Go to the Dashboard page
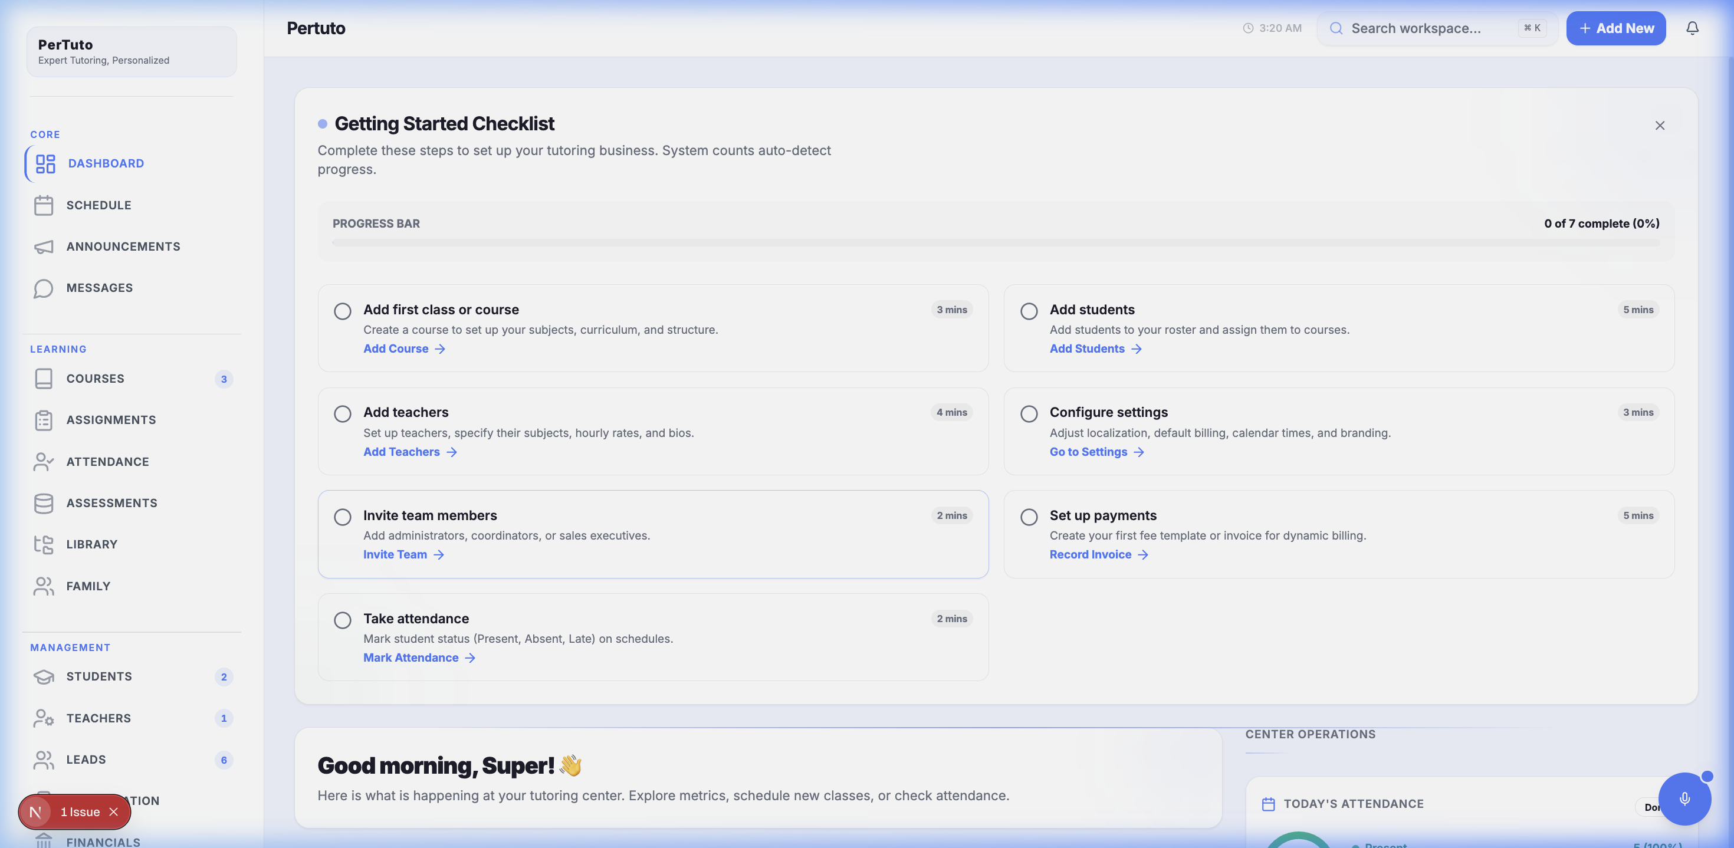Viewport: 1734px width, 848px height. pyautogui.click(x=132, y=163)
